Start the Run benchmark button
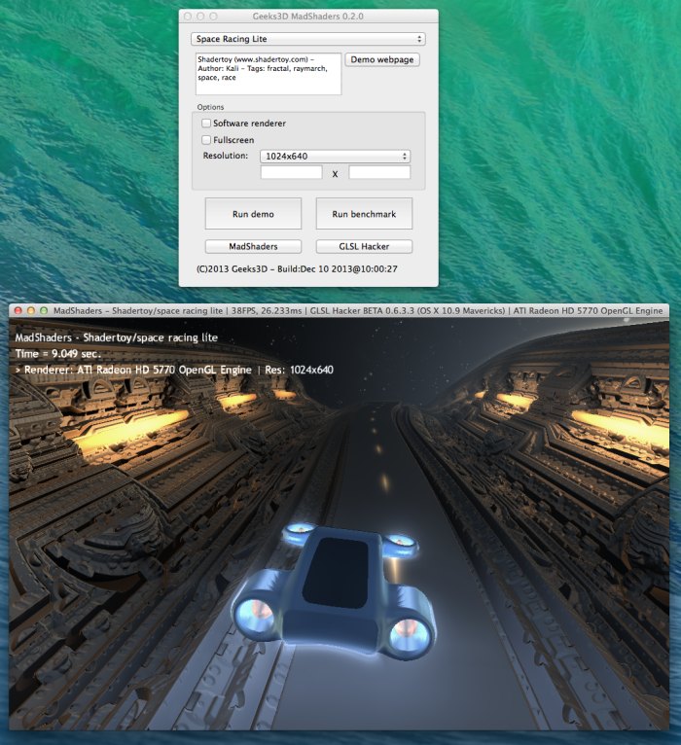The width and height of the screenshot is (681, 745). point(364,214)
